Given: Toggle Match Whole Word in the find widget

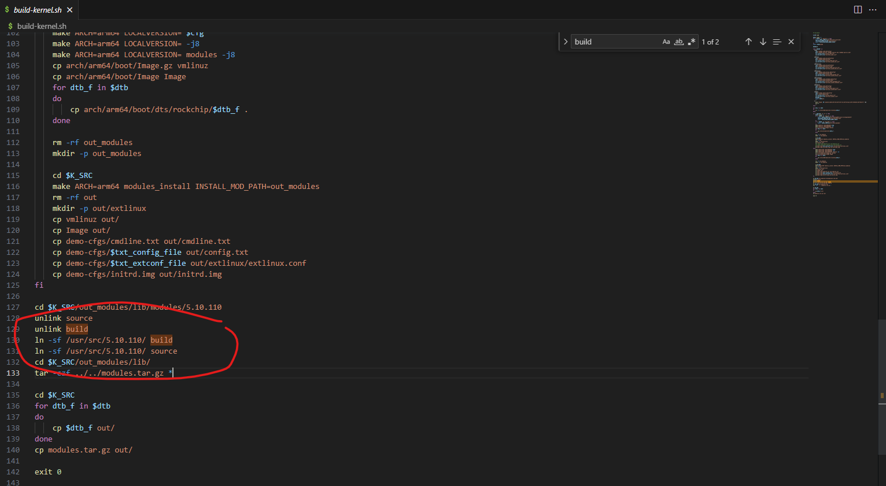Looking at the screenshot, I should point(679,42).
